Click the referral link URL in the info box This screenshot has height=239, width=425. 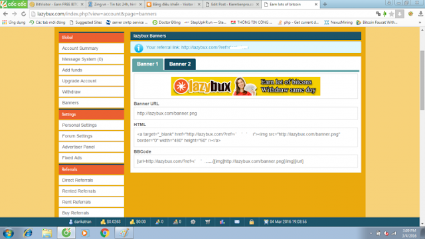click(x=214, y=47)
